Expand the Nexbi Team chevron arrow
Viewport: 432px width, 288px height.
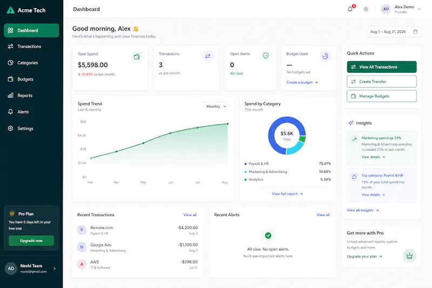[55, 269]
